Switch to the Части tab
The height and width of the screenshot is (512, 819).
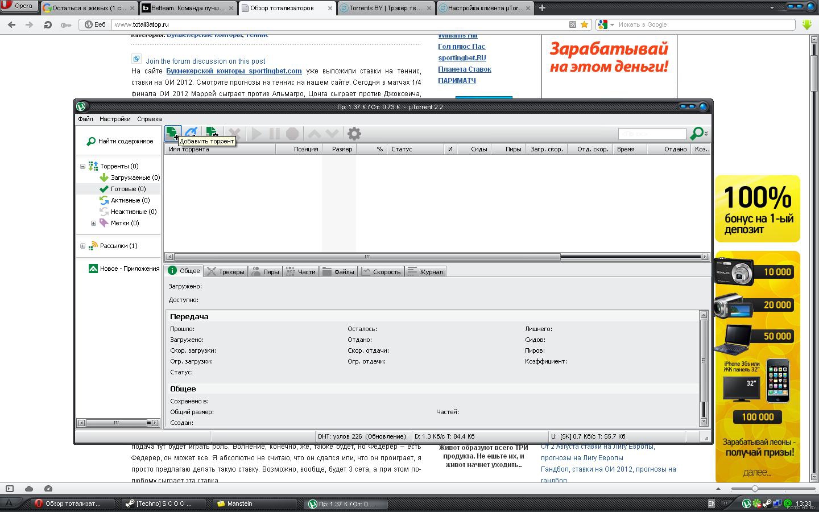(x=300, y=272)
